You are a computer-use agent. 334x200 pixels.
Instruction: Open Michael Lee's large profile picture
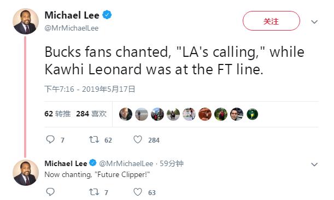click(x=26, y=21)
